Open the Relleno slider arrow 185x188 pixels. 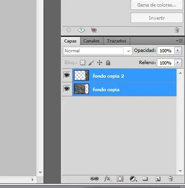tap(178, 63)
